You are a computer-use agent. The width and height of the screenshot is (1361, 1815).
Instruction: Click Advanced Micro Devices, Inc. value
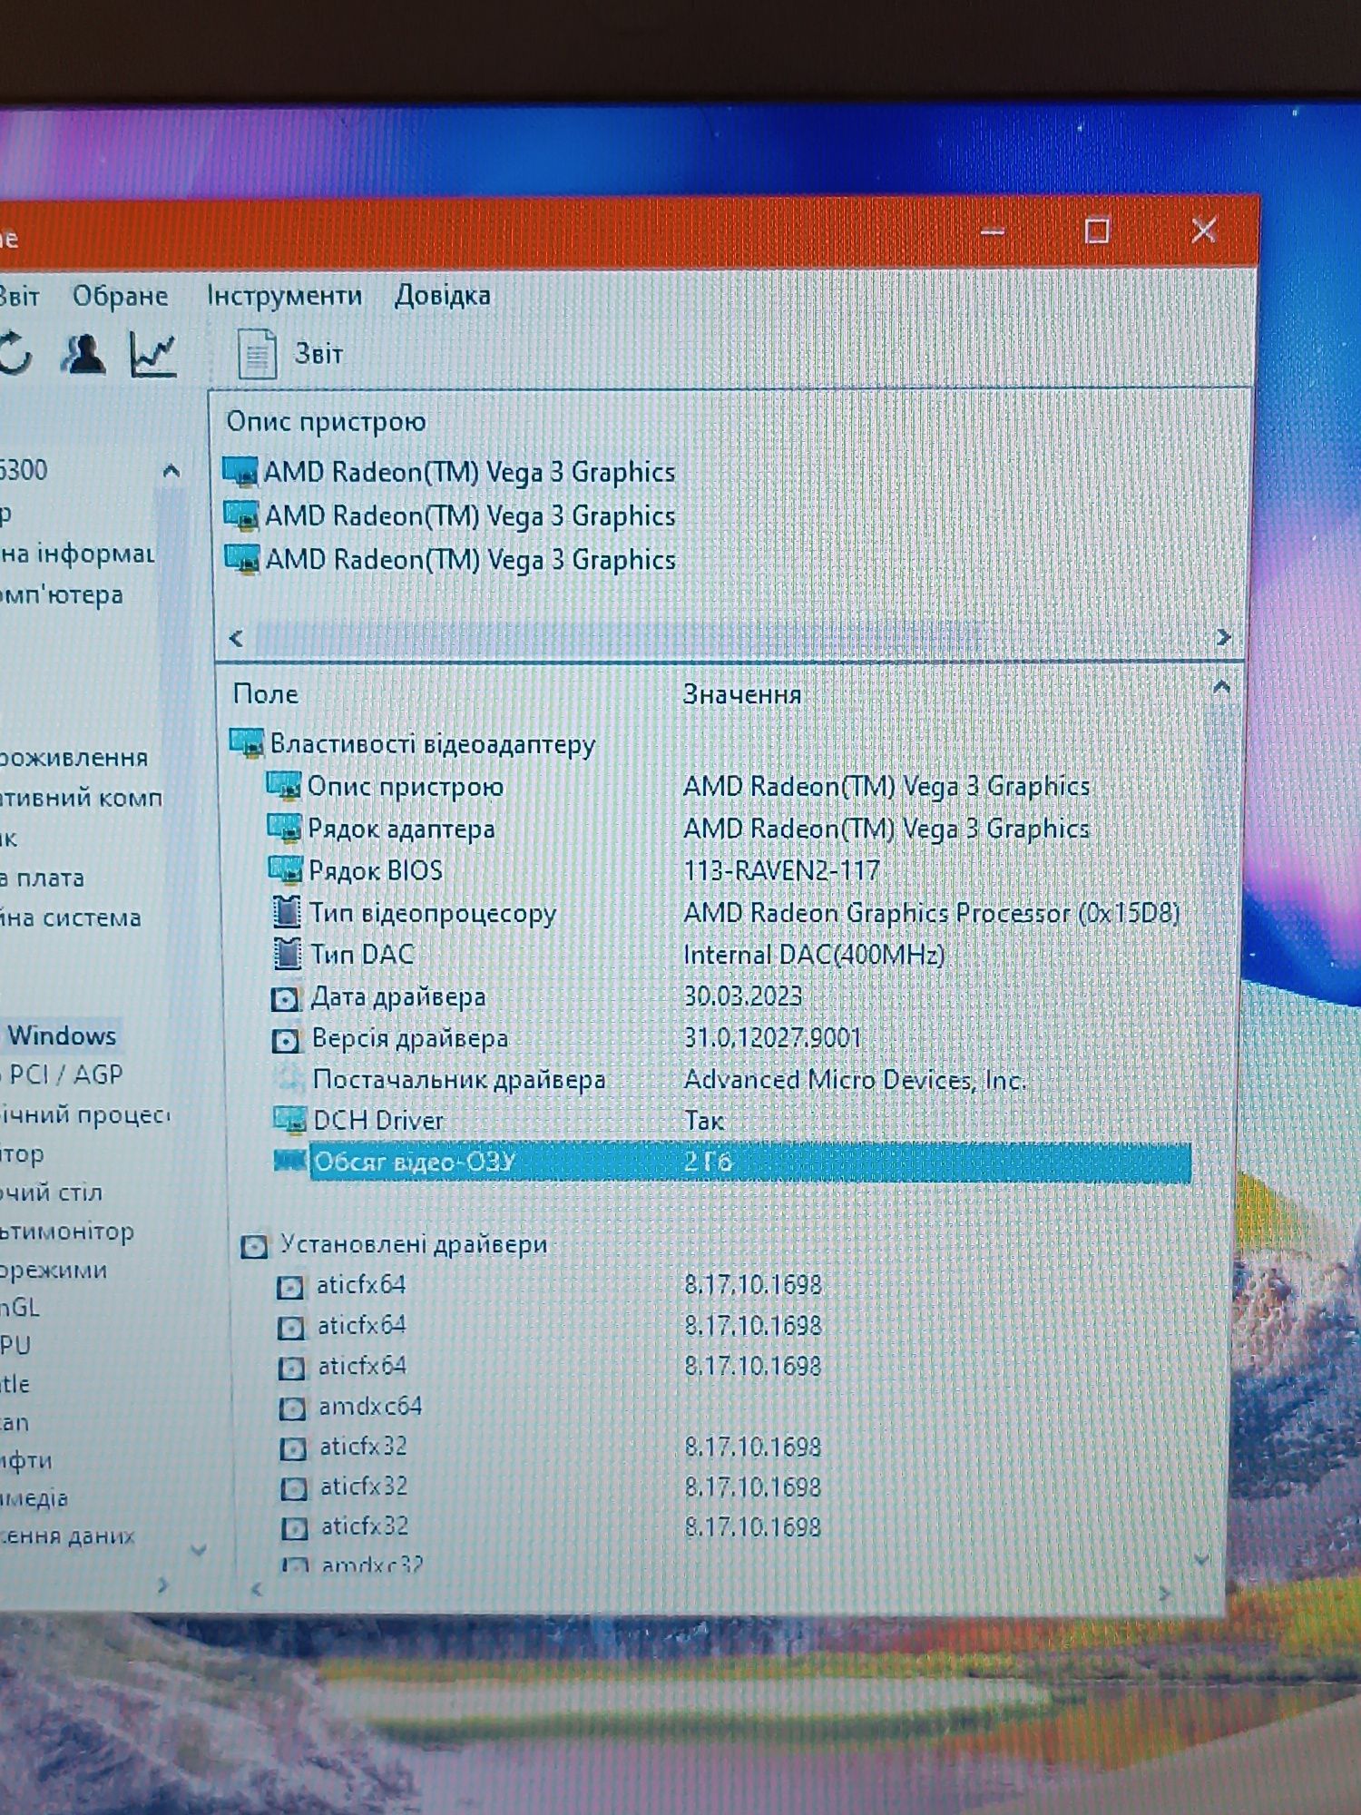click(855, 1080)
